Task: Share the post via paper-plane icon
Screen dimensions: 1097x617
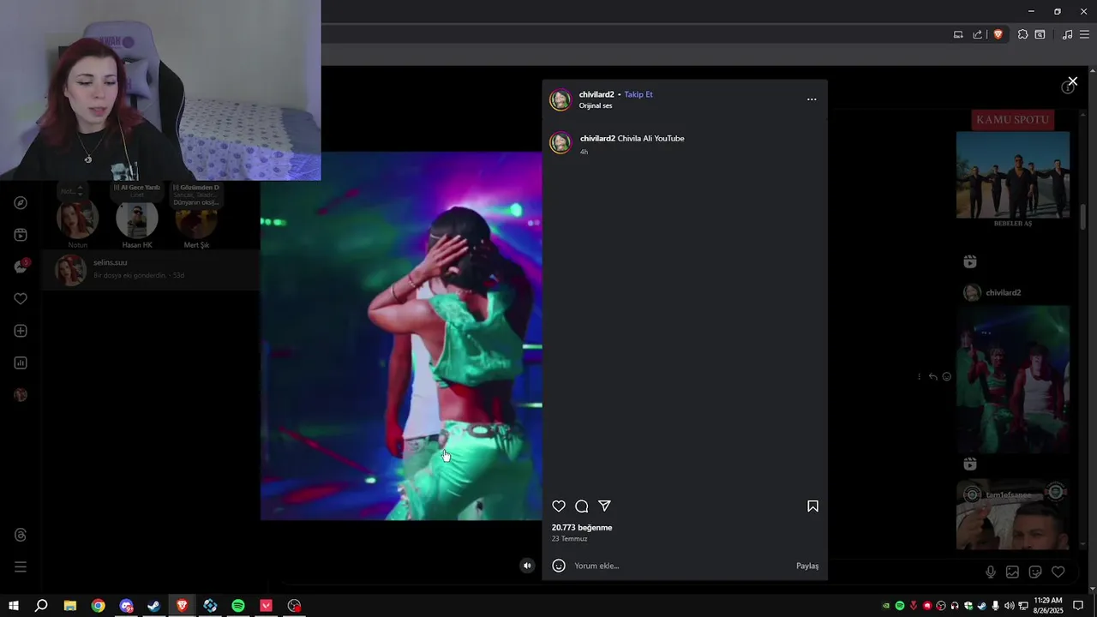Action: point(604,506)
